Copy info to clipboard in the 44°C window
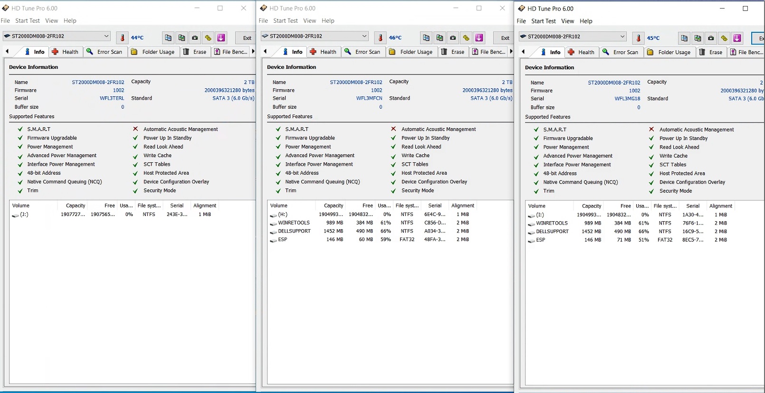 click(x=168, y=37)
